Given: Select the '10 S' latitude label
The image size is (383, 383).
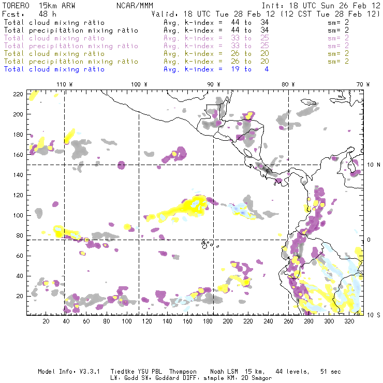Looking at the screenshot, I should click(374, 315).
